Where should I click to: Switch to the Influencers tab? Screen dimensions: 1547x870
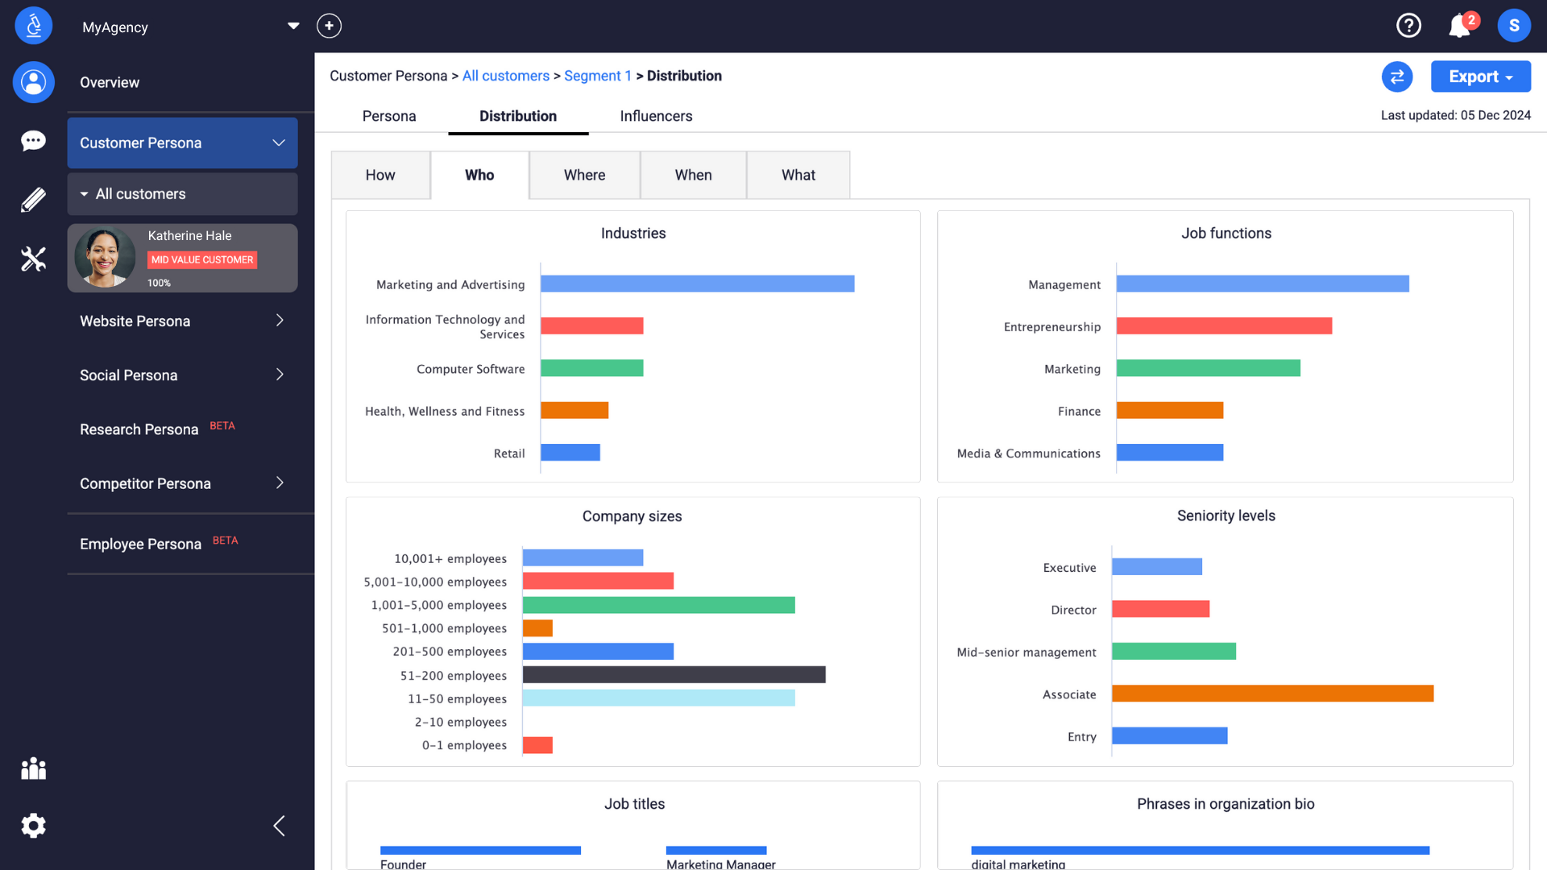click(656, 116)
